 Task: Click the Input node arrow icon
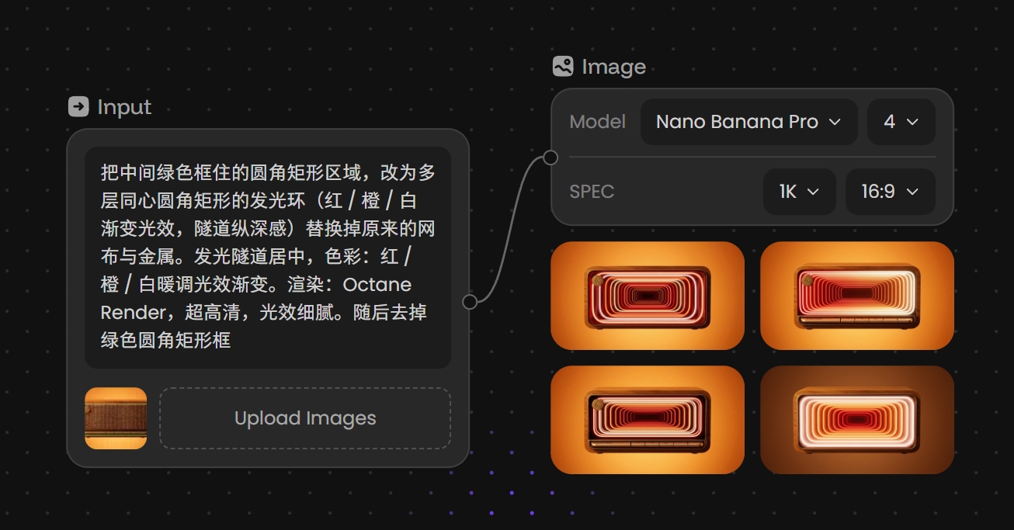point(78,106)
